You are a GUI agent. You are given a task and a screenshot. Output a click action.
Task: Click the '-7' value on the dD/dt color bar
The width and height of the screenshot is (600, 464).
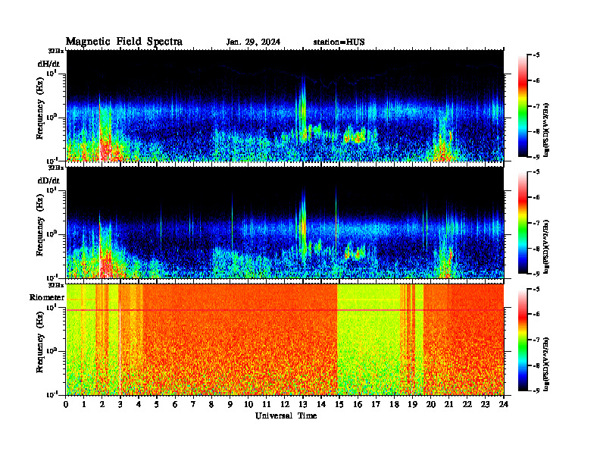pos(536,223)
